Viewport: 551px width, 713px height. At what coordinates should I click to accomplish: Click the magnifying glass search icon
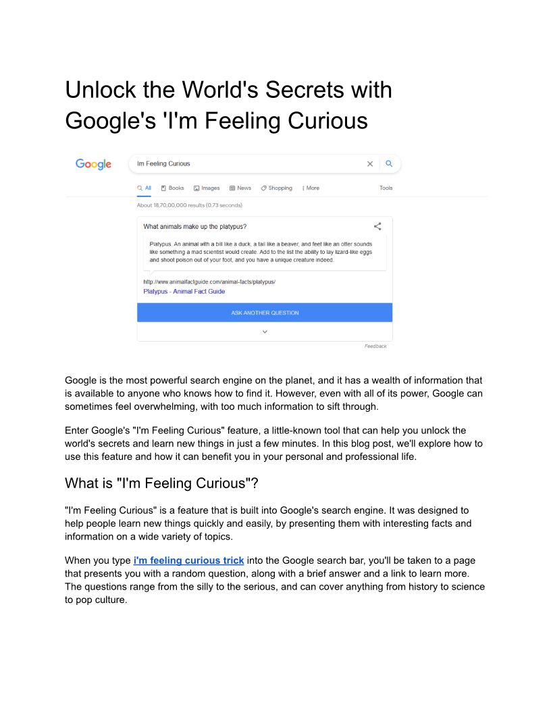click(389, 163)
